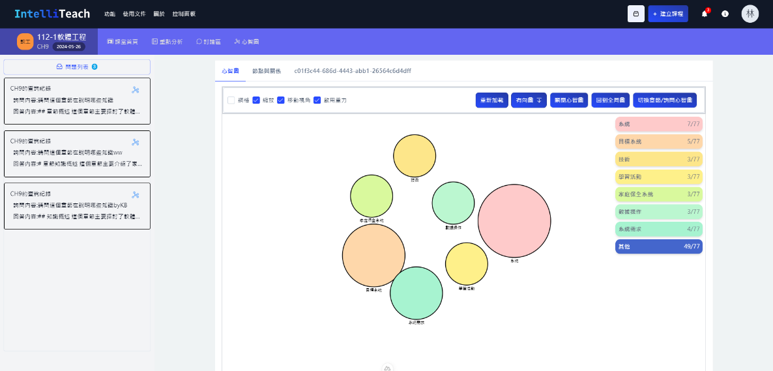The image size is (773, 371).
Task: Switch to the 節點與關係 tab
Action: click(267, 70)
